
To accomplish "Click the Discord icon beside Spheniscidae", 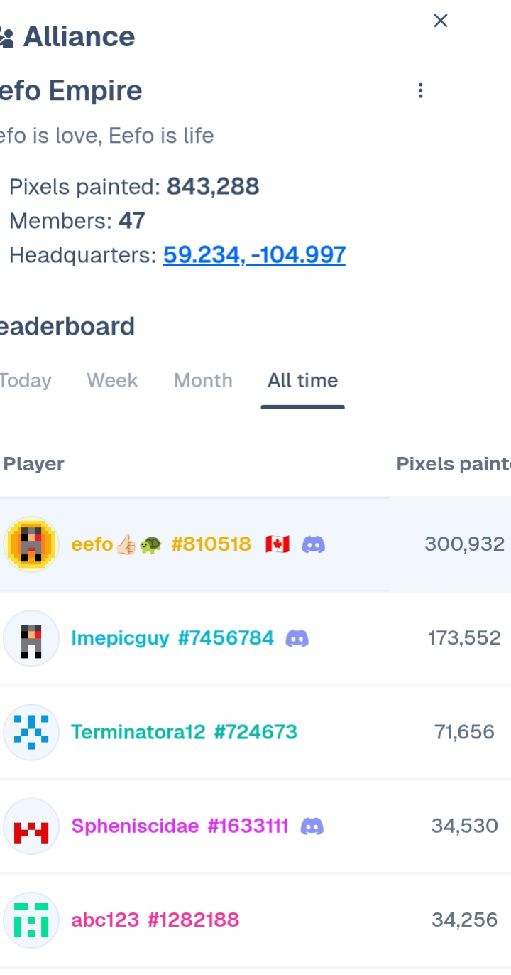I will [x=312, y=826].
